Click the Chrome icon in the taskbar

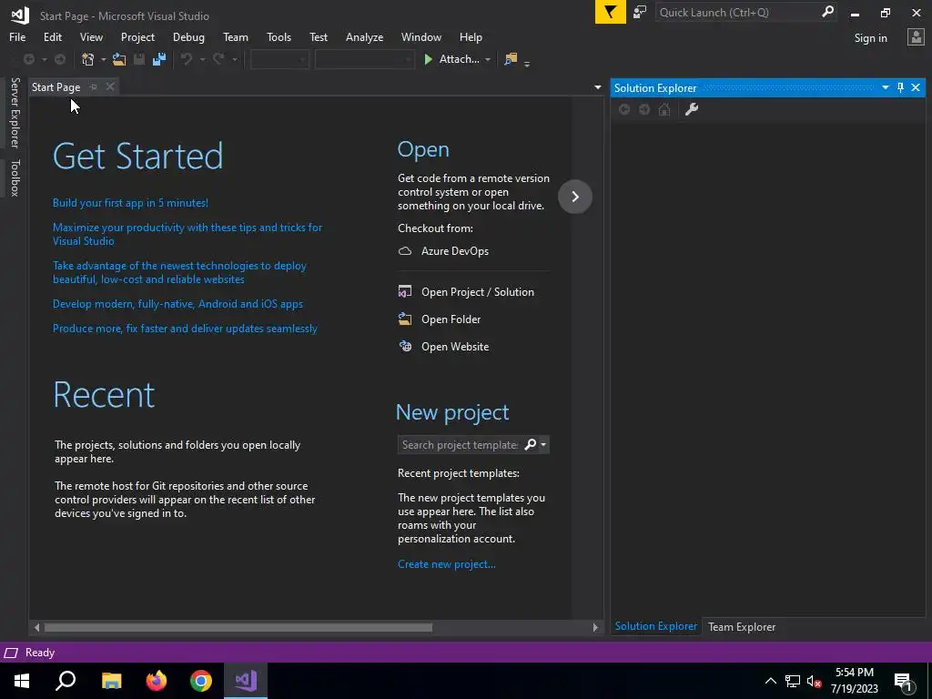coord(201,681)
